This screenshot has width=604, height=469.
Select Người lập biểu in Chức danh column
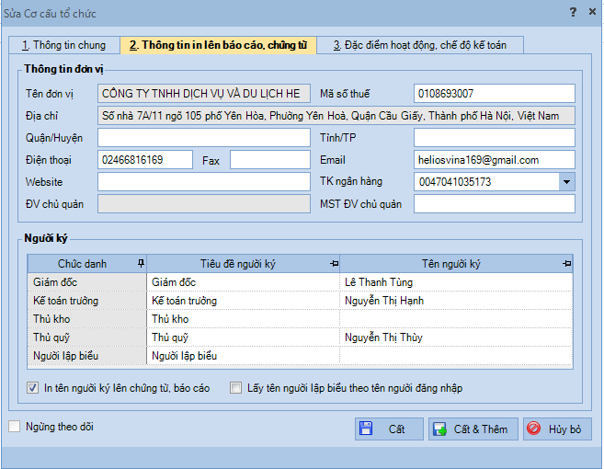point(87,356)
